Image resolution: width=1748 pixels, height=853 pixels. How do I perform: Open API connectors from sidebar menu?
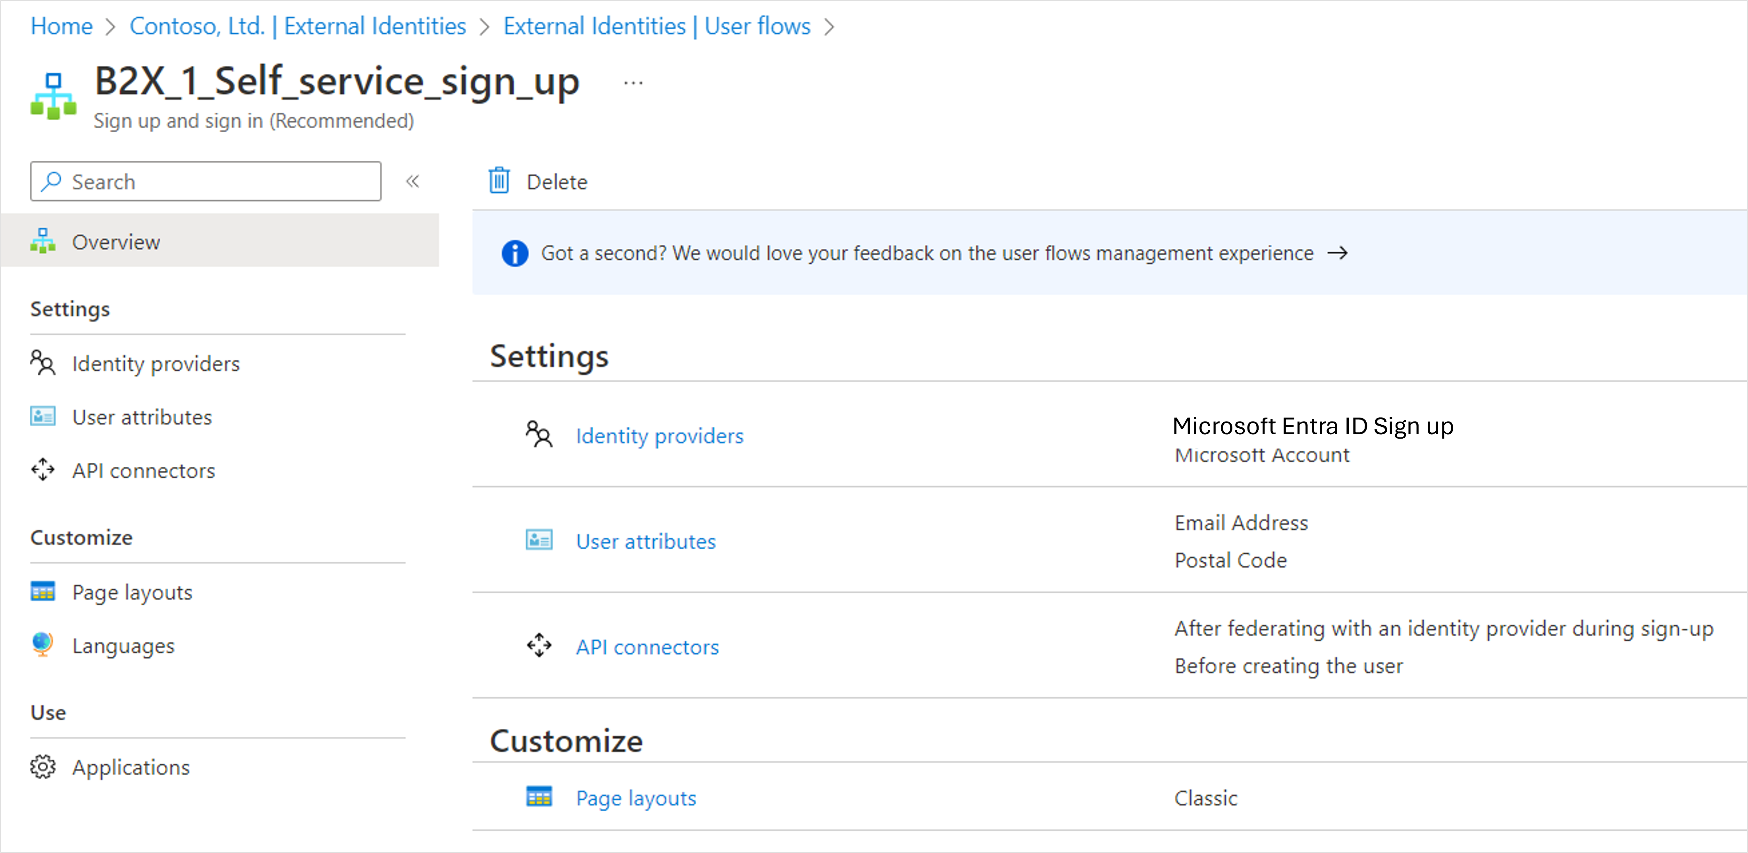[x=143, y=470]
